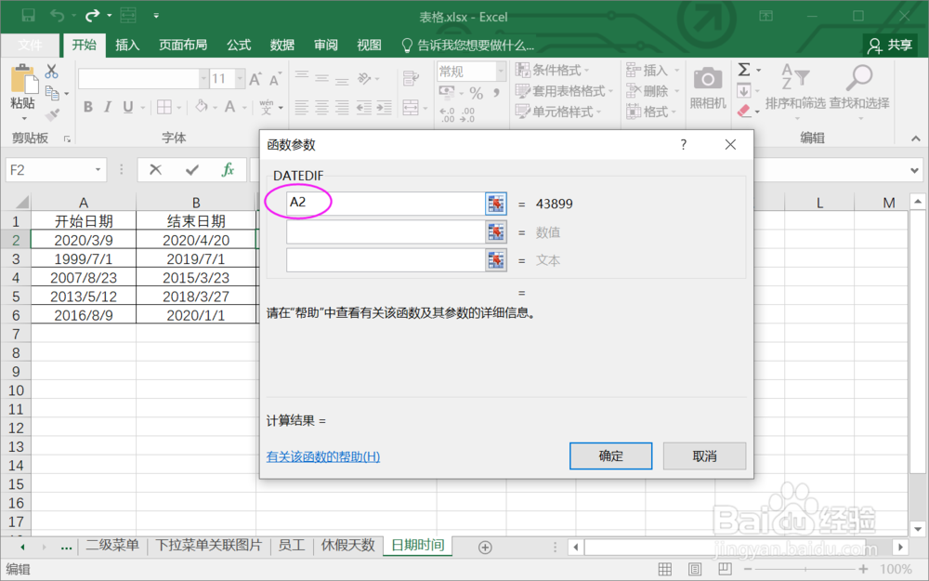Viewport: 929px width, 581px height.
Task: Click the Save icon in quick access toolbar
Action: coord(28,16)
